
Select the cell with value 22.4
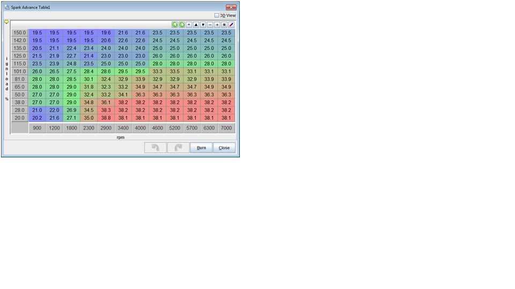(x=71, y=48)
